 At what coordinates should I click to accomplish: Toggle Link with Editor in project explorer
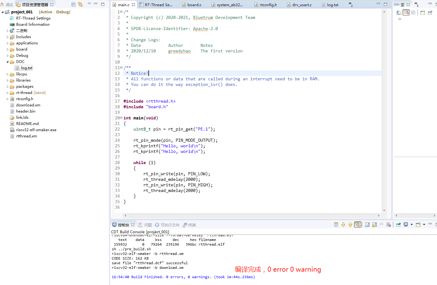point(80,4)
